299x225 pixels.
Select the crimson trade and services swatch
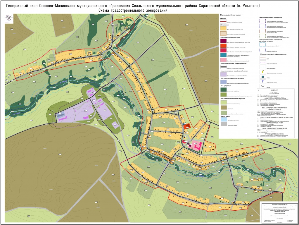tap(224, 50)
